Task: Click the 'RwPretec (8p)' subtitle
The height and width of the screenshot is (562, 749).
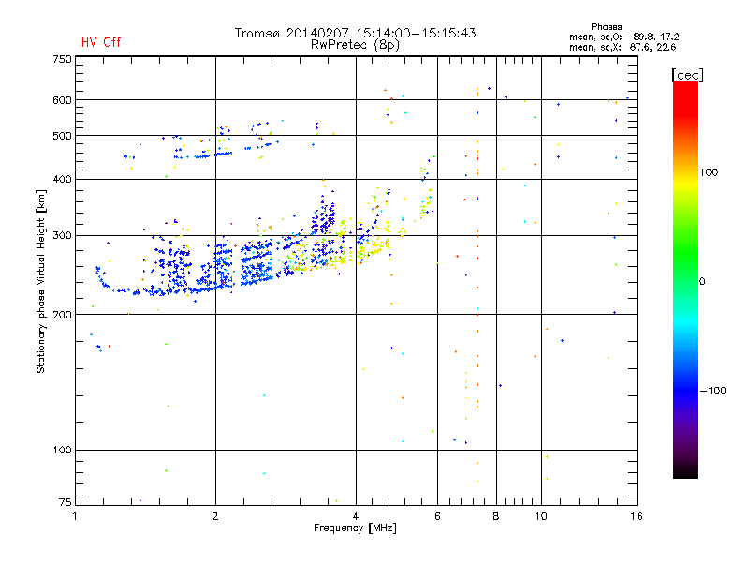Action: pos(355,45)
